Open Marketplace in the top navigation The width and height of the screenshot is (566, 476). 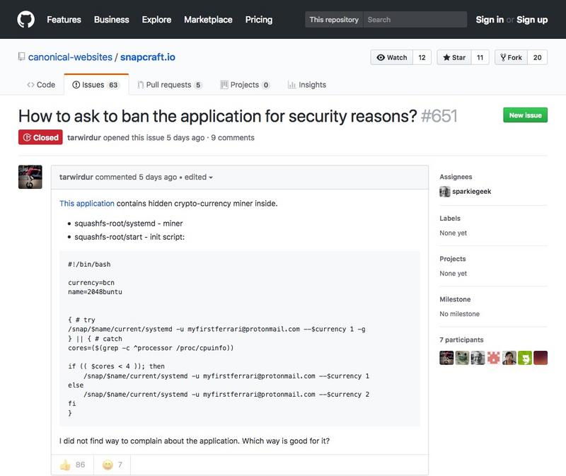point(208,20)
